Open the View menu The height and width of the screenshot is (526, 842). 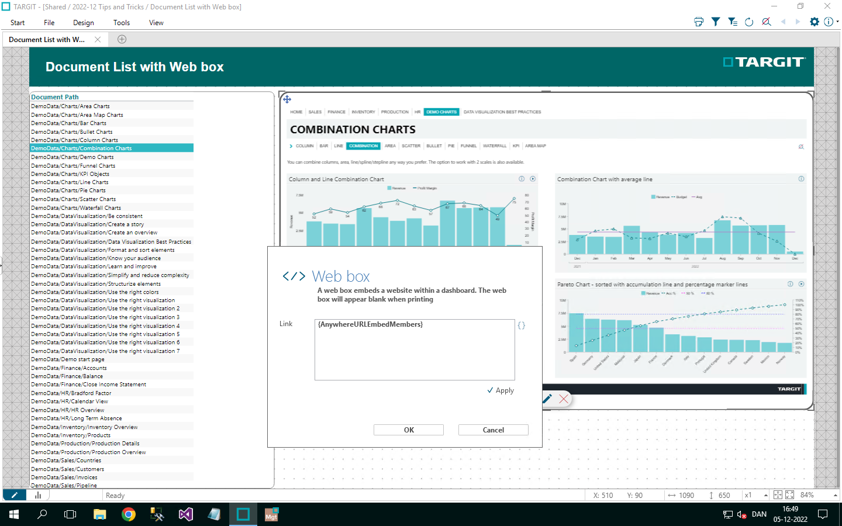156,23
